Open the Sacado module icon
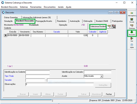The height and width of the screenshot is (104, 137). tap(132, 20)
